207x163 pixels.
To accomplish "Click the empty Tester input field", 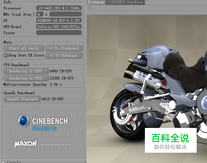I will [x=59, y=33].
